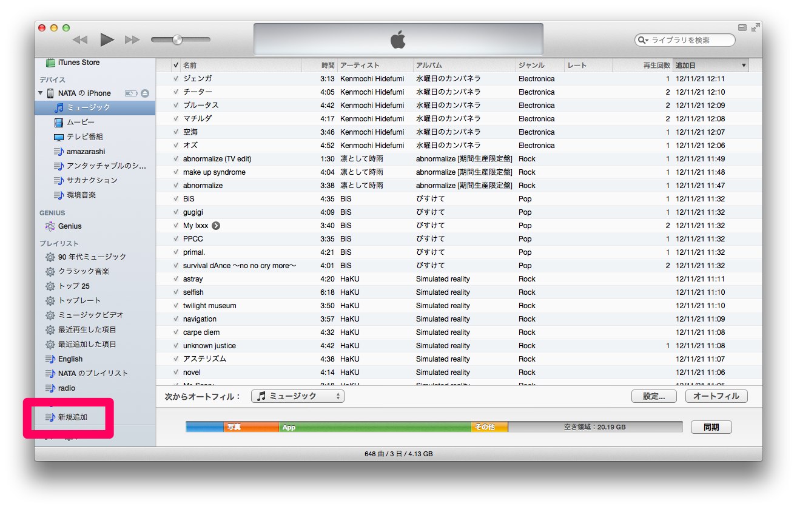This screenshot has width=797, height=509.
Task: Sort by 時間 column header
Action: (x=320, y=66)
